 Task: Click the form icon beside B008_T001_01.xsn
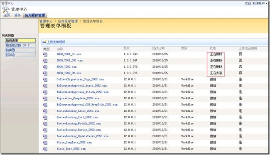pos(45,54)
